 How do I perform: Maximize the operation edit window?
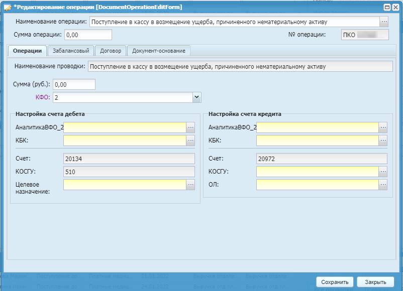tap(388, 8)
